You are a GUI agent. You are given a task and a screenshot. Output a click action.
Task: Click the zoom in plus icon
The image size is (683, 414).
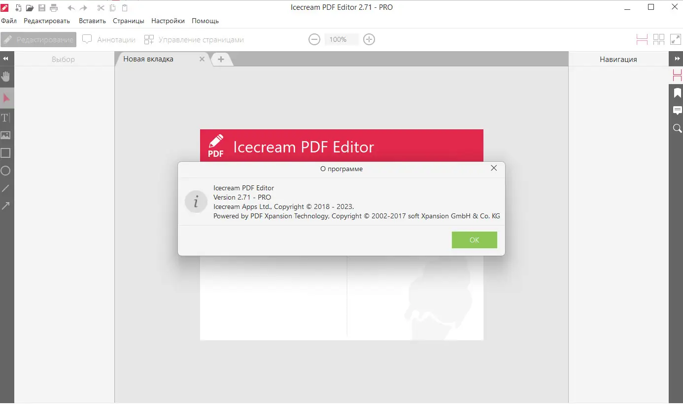369,39
